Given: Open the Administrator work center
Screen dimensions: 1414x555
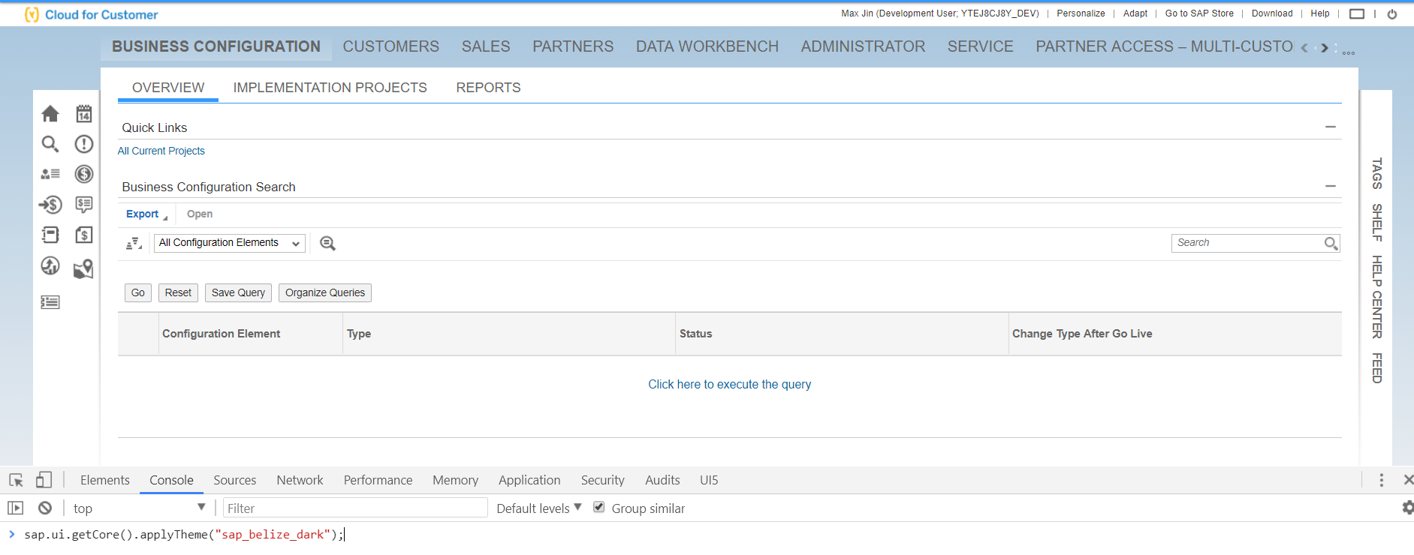Looking at the screenshot, I should [863, 46].
